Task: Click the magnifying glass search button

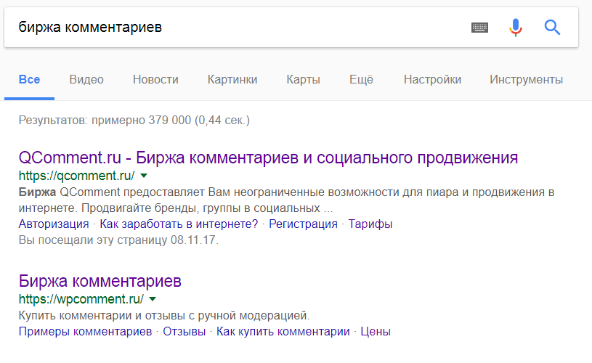Action: 552,28
